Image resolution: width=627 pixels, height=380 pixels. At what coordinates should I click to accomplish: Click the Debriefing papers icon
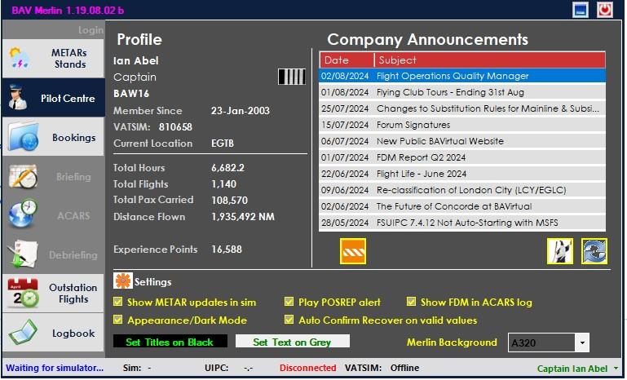(x=23, y=254)
